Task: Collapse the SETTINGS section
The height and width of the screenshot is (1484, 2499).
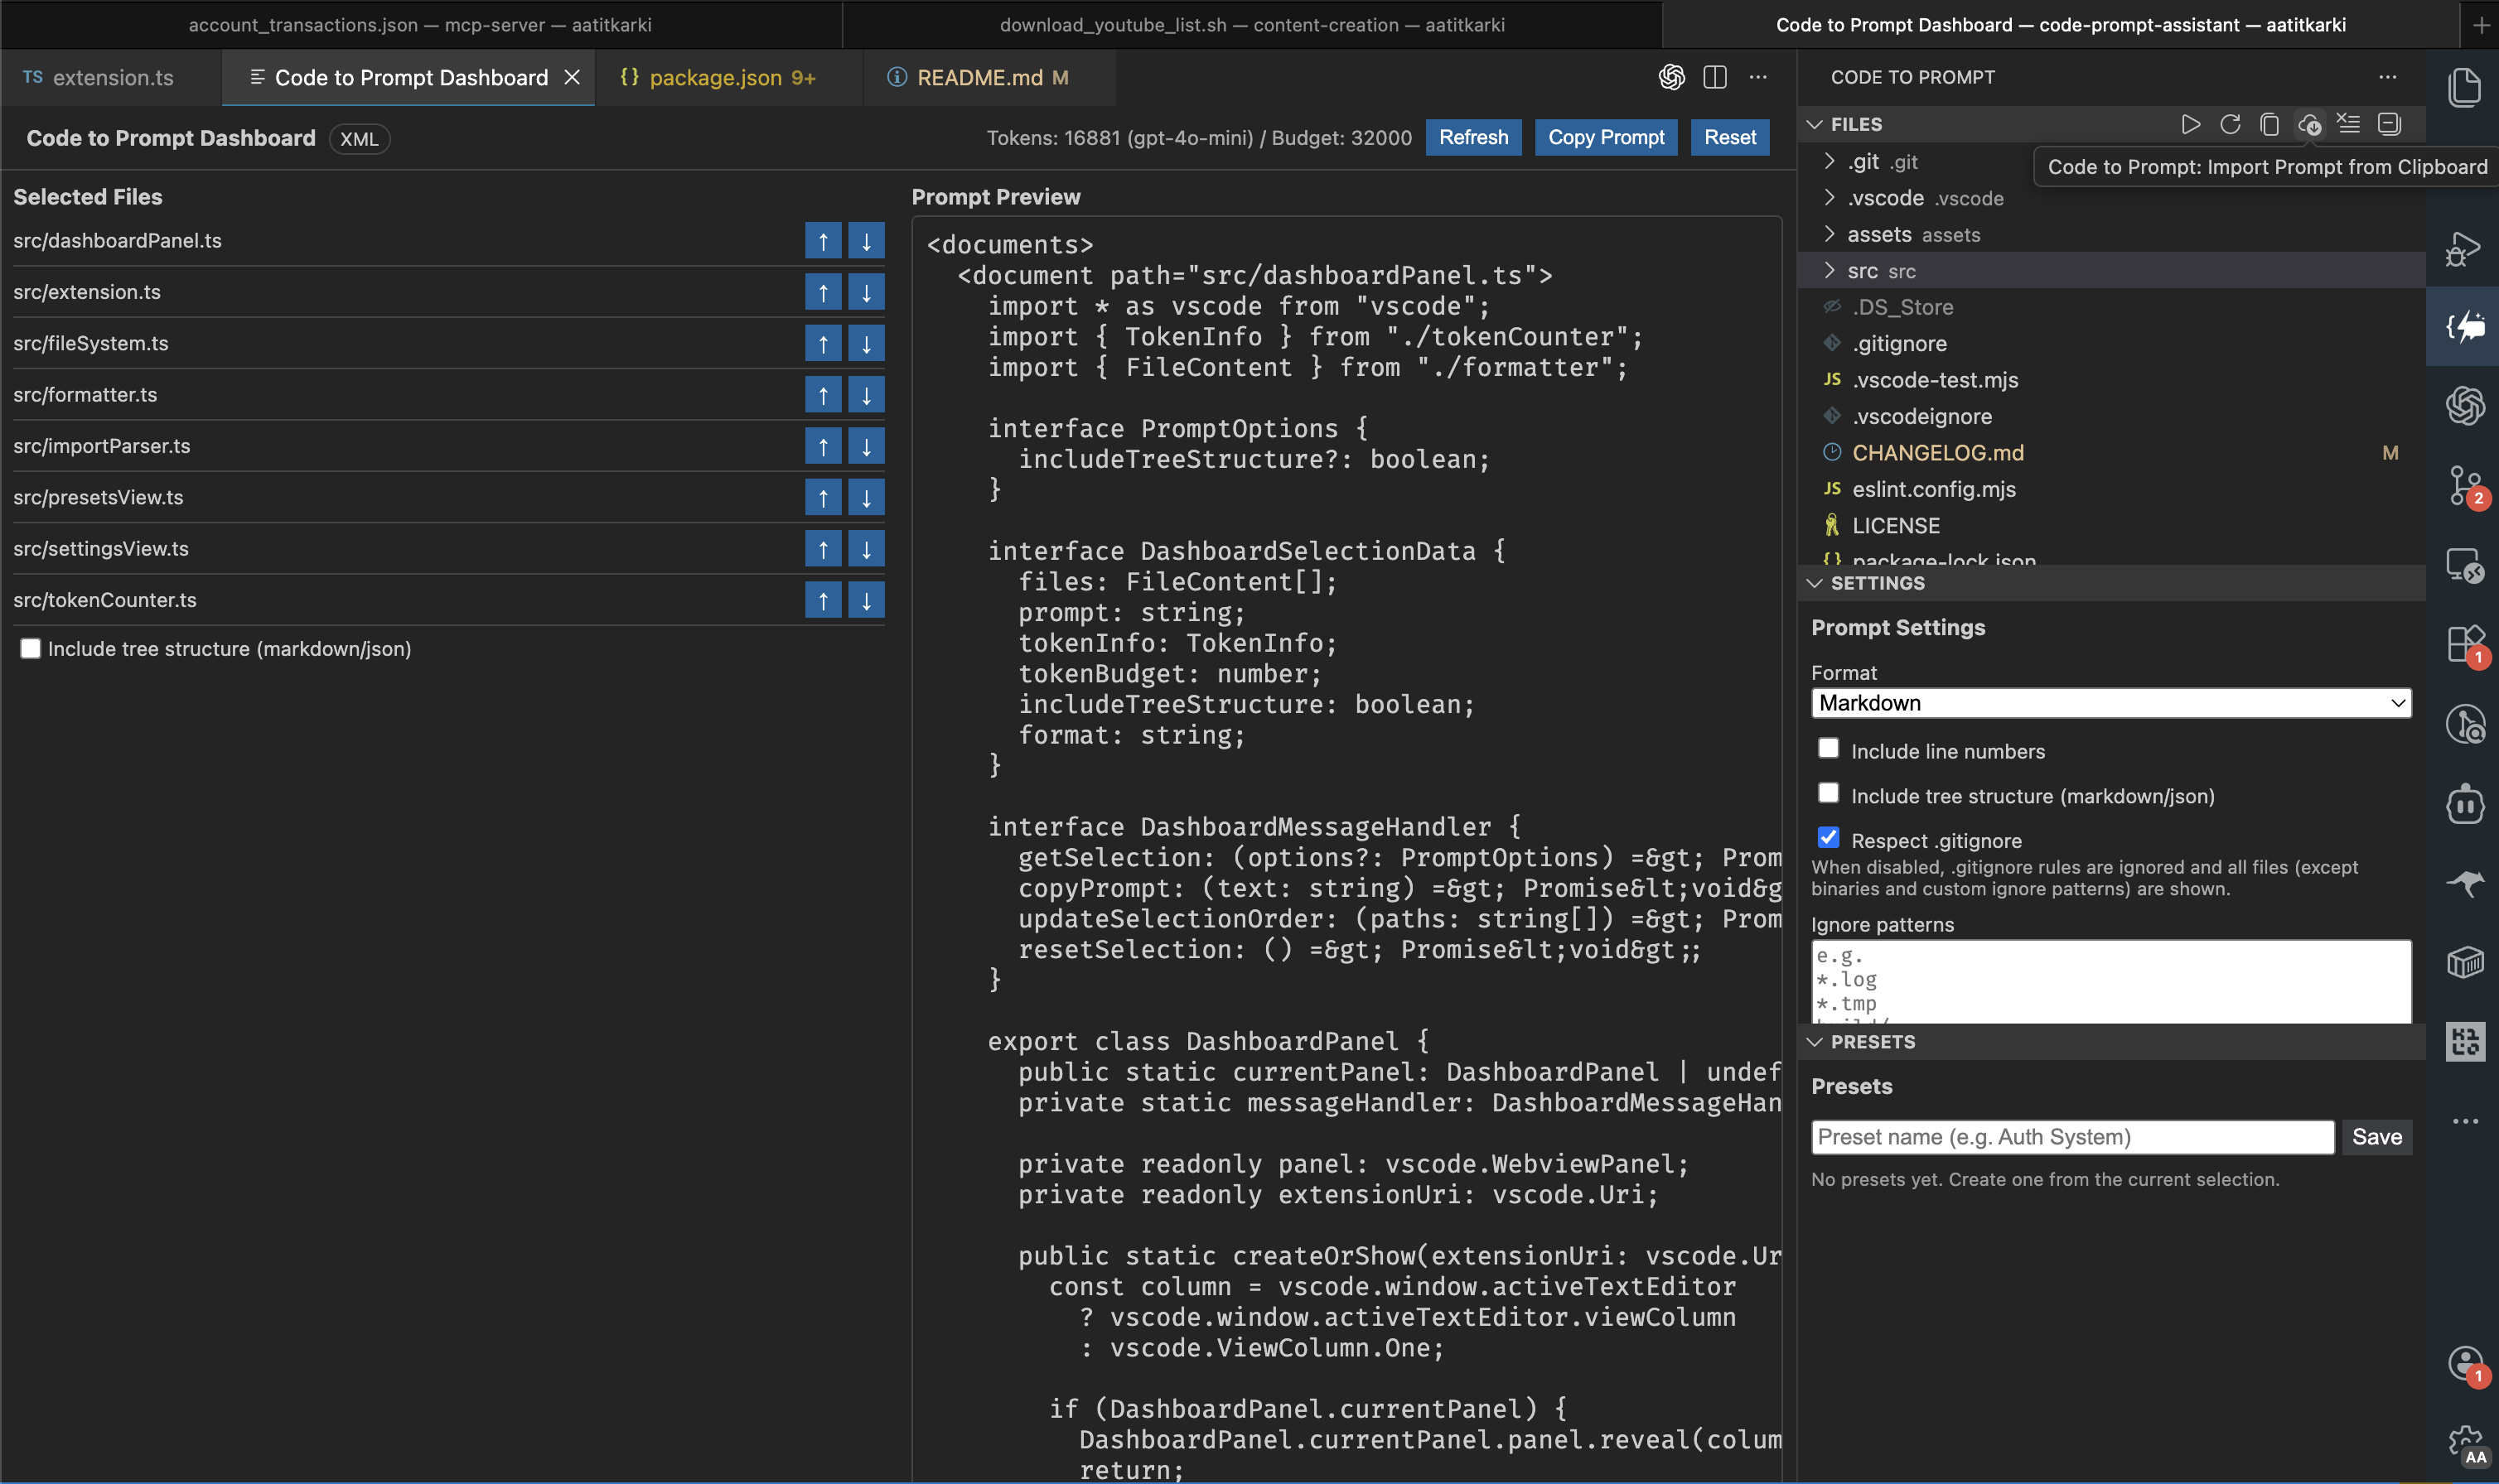Action: click(x=1817, y=583)
